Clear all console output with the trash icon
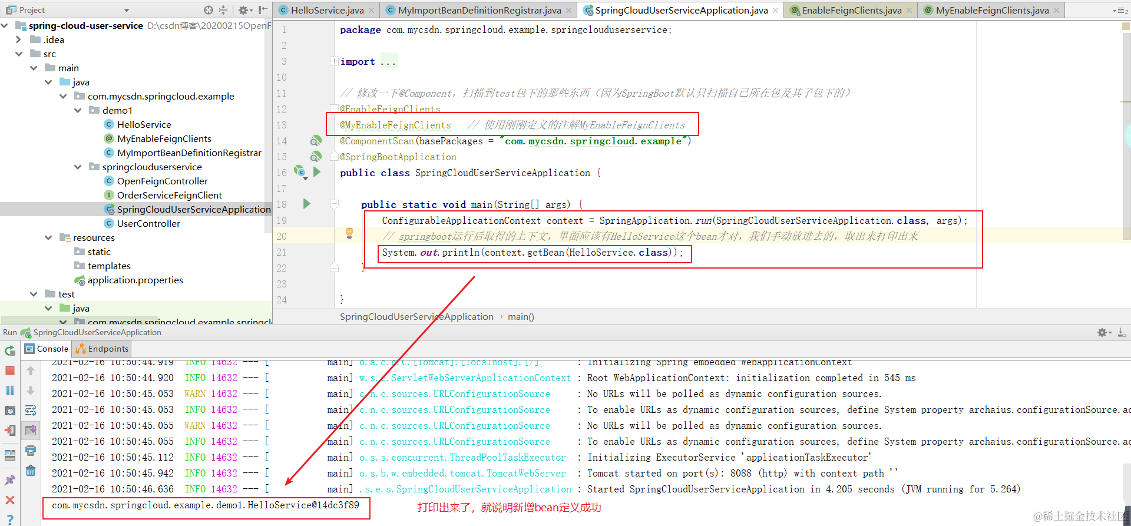Image resolution: width=1131 pixels, height=526 pixels. (31, 471)
